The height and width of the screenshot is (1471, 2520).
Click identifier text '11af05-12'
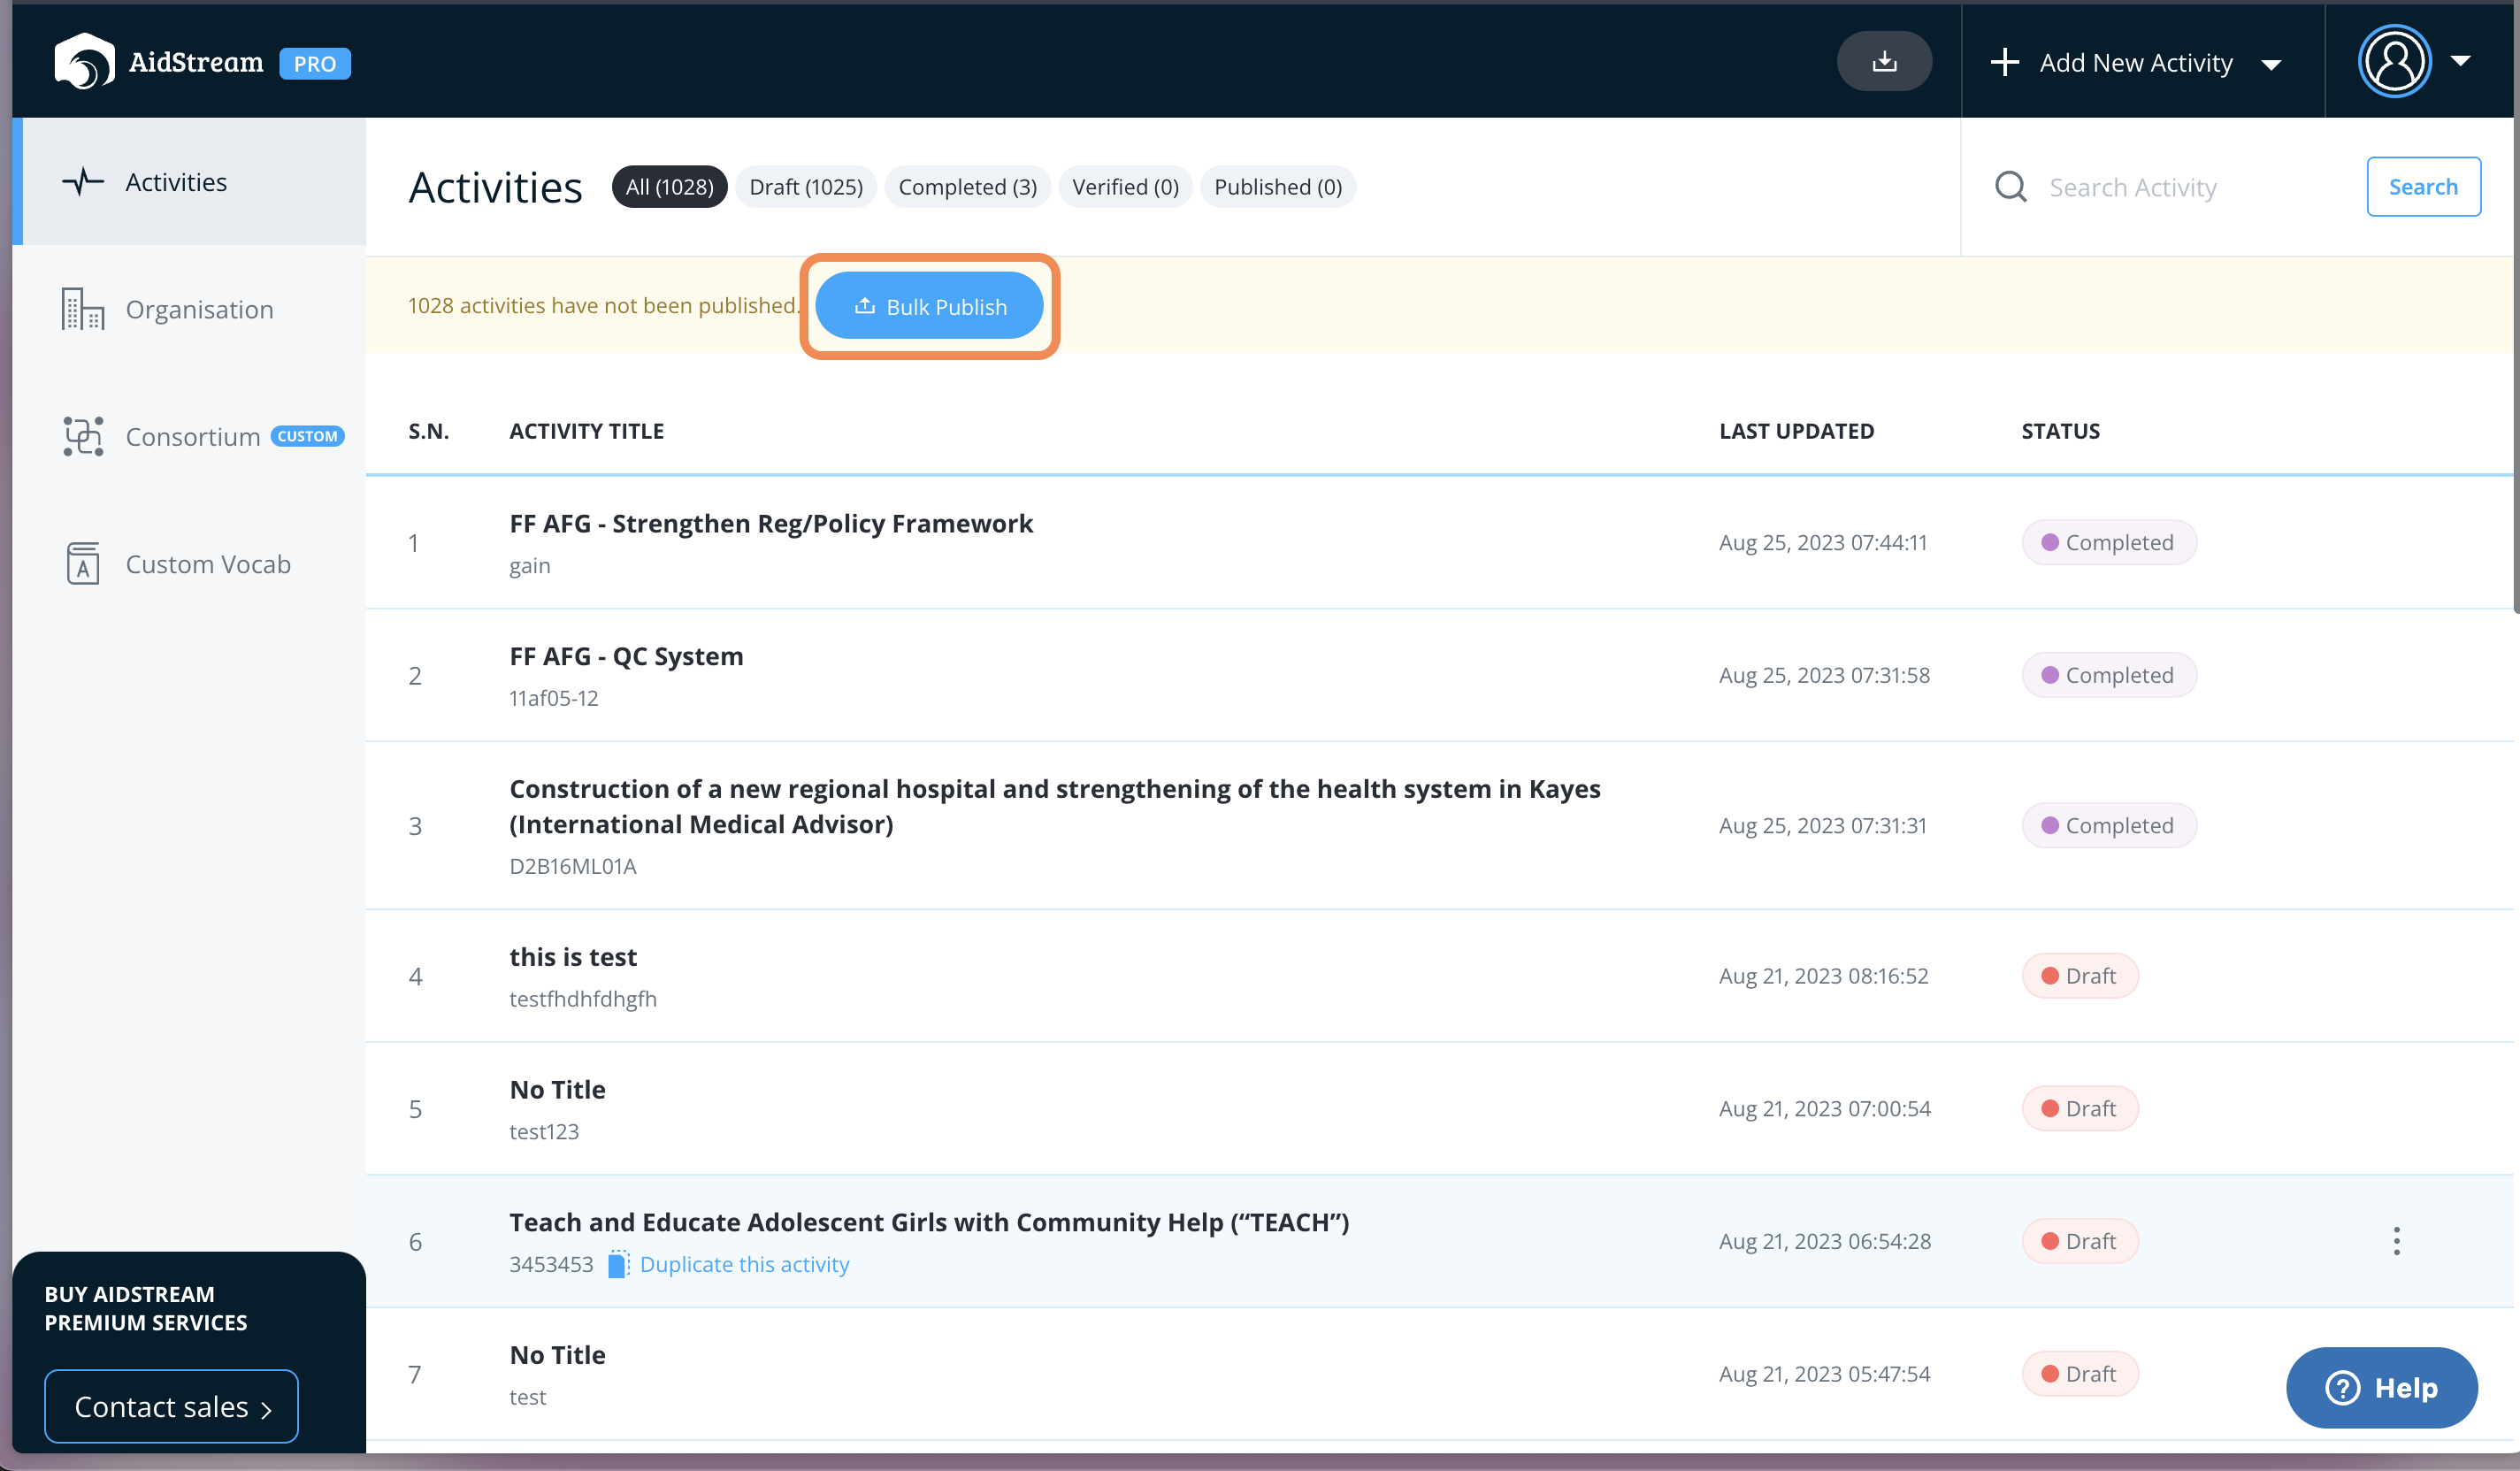click(x=553, y=698)
